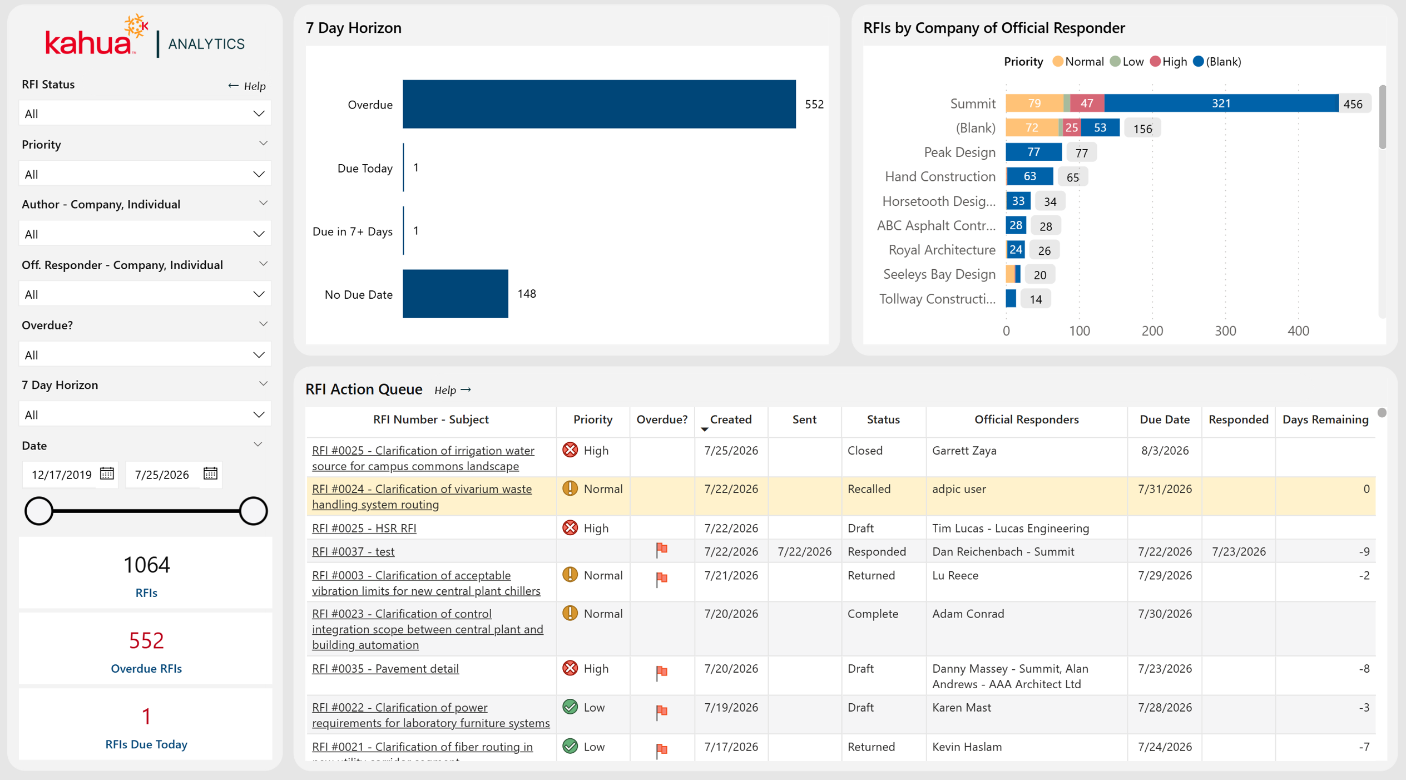Collapse the Author - Company, Individual slicer

point(263,204)
